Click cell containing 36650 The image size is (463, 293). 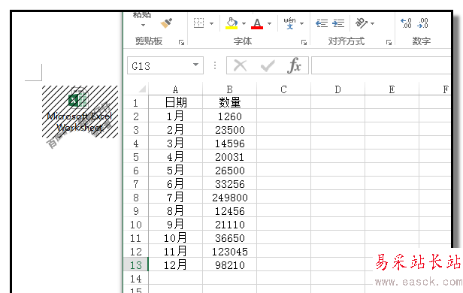coord(230,238)
